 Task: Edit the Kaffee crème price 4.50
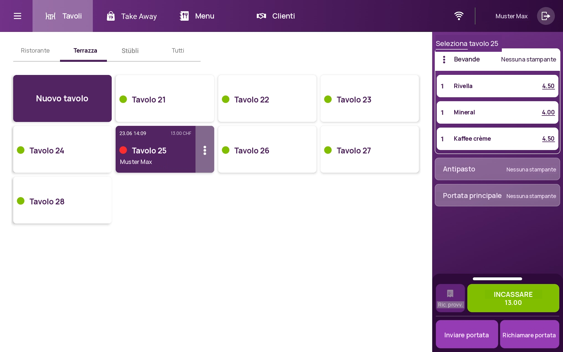pyautogui.click(x=548, y=139)
